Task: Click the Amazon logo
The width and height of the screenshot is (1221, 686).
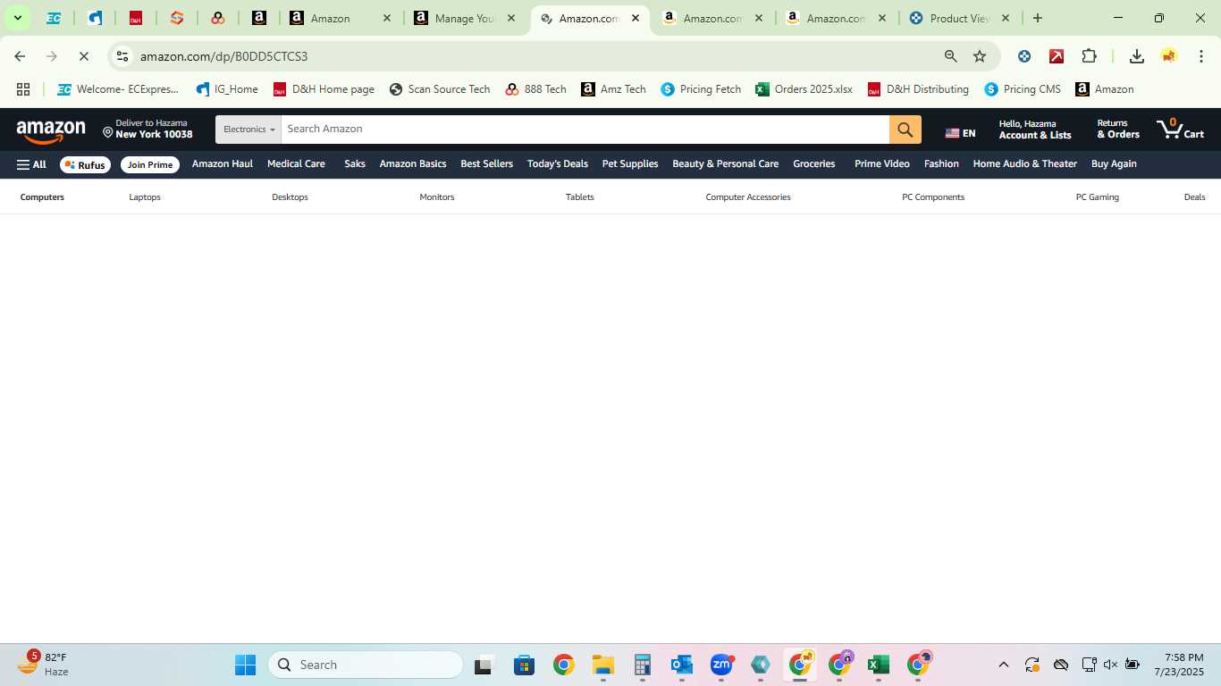Action: point(51,130)
